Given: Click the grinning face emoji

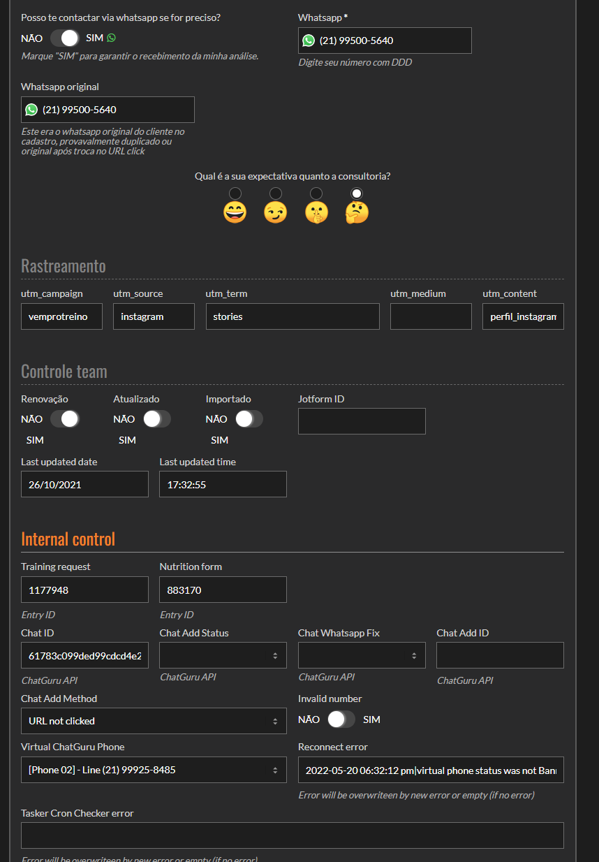Looking at the screenshot, I should [235, 212].
